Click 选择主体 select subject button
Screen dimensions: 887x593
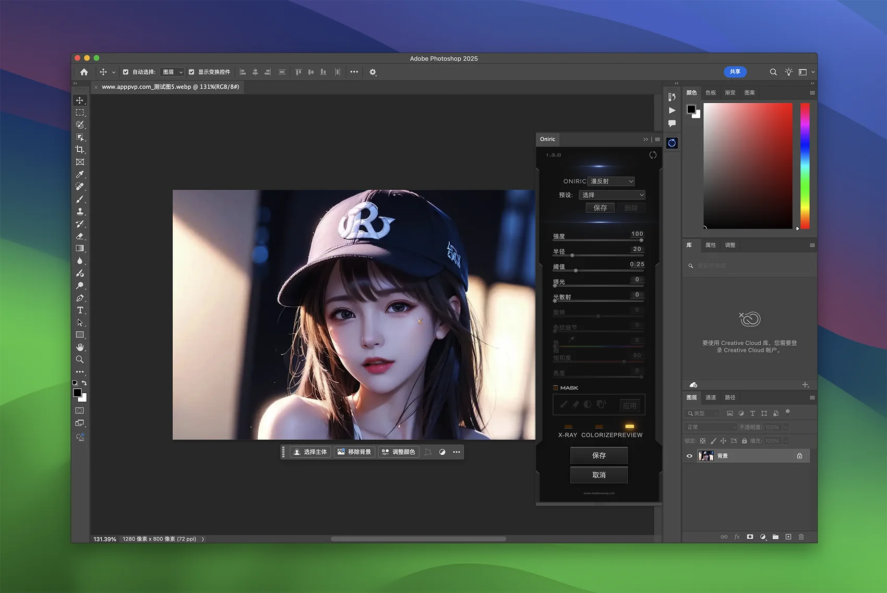coord(310,452)
